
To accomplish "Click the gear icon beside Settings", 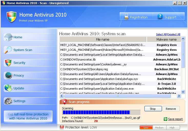I will 8,101.
